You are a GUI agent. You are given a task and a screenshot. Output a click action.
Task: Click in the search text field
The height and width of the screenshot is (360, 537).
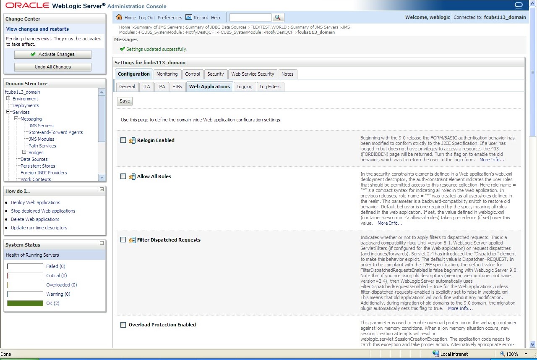[x=250, y=17]
